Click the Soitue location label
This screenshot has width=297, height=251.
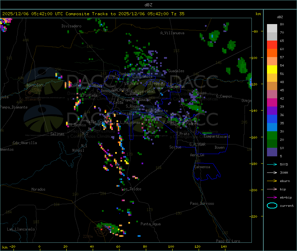point(175,147)
